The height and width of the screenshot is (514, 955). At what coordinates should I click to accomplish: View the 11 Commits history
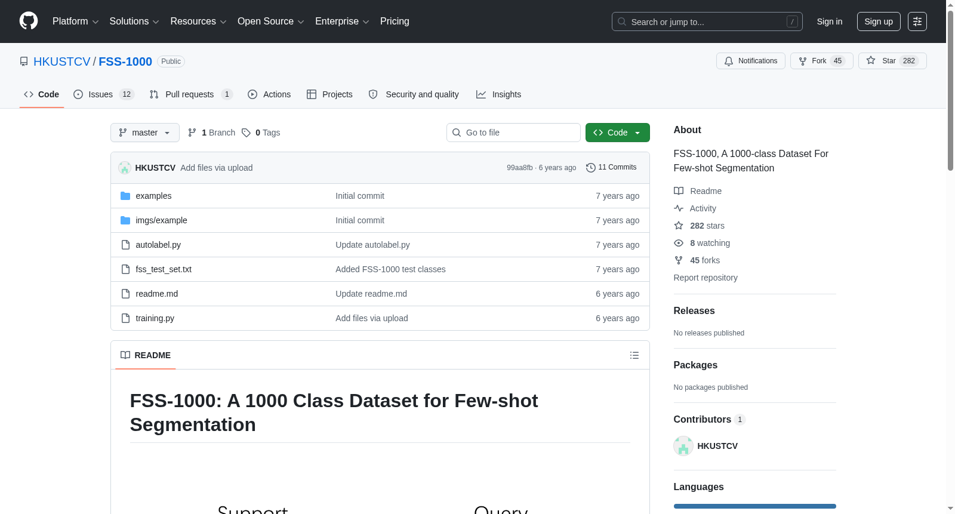612,168
